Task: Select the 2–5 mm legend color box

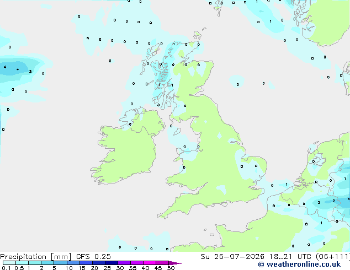Action: click(x=47, y=263)
